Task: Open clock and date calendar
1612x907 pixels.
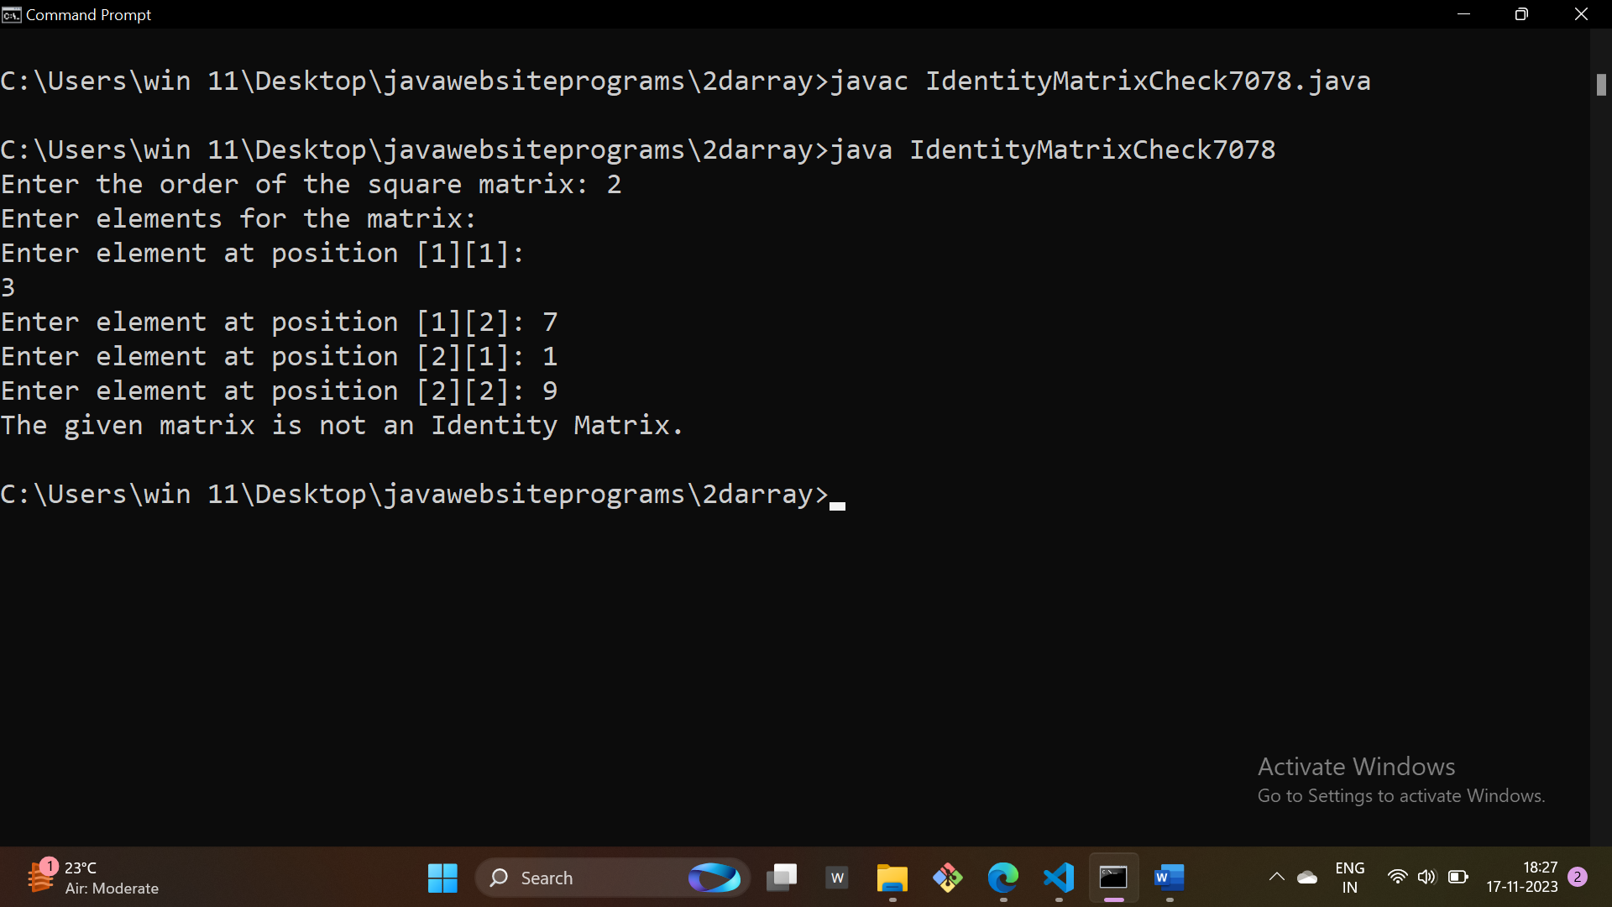Action: pos(1521,878)
